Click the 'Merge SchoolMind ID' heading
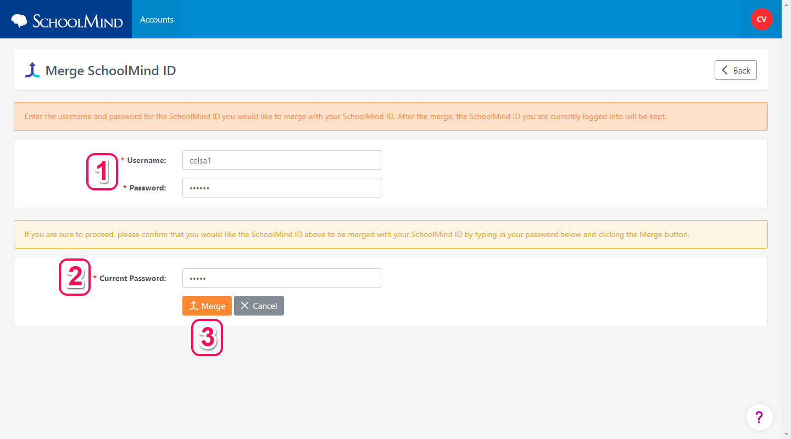This screenshot has height=439, width=791. [x=110, y=71]
